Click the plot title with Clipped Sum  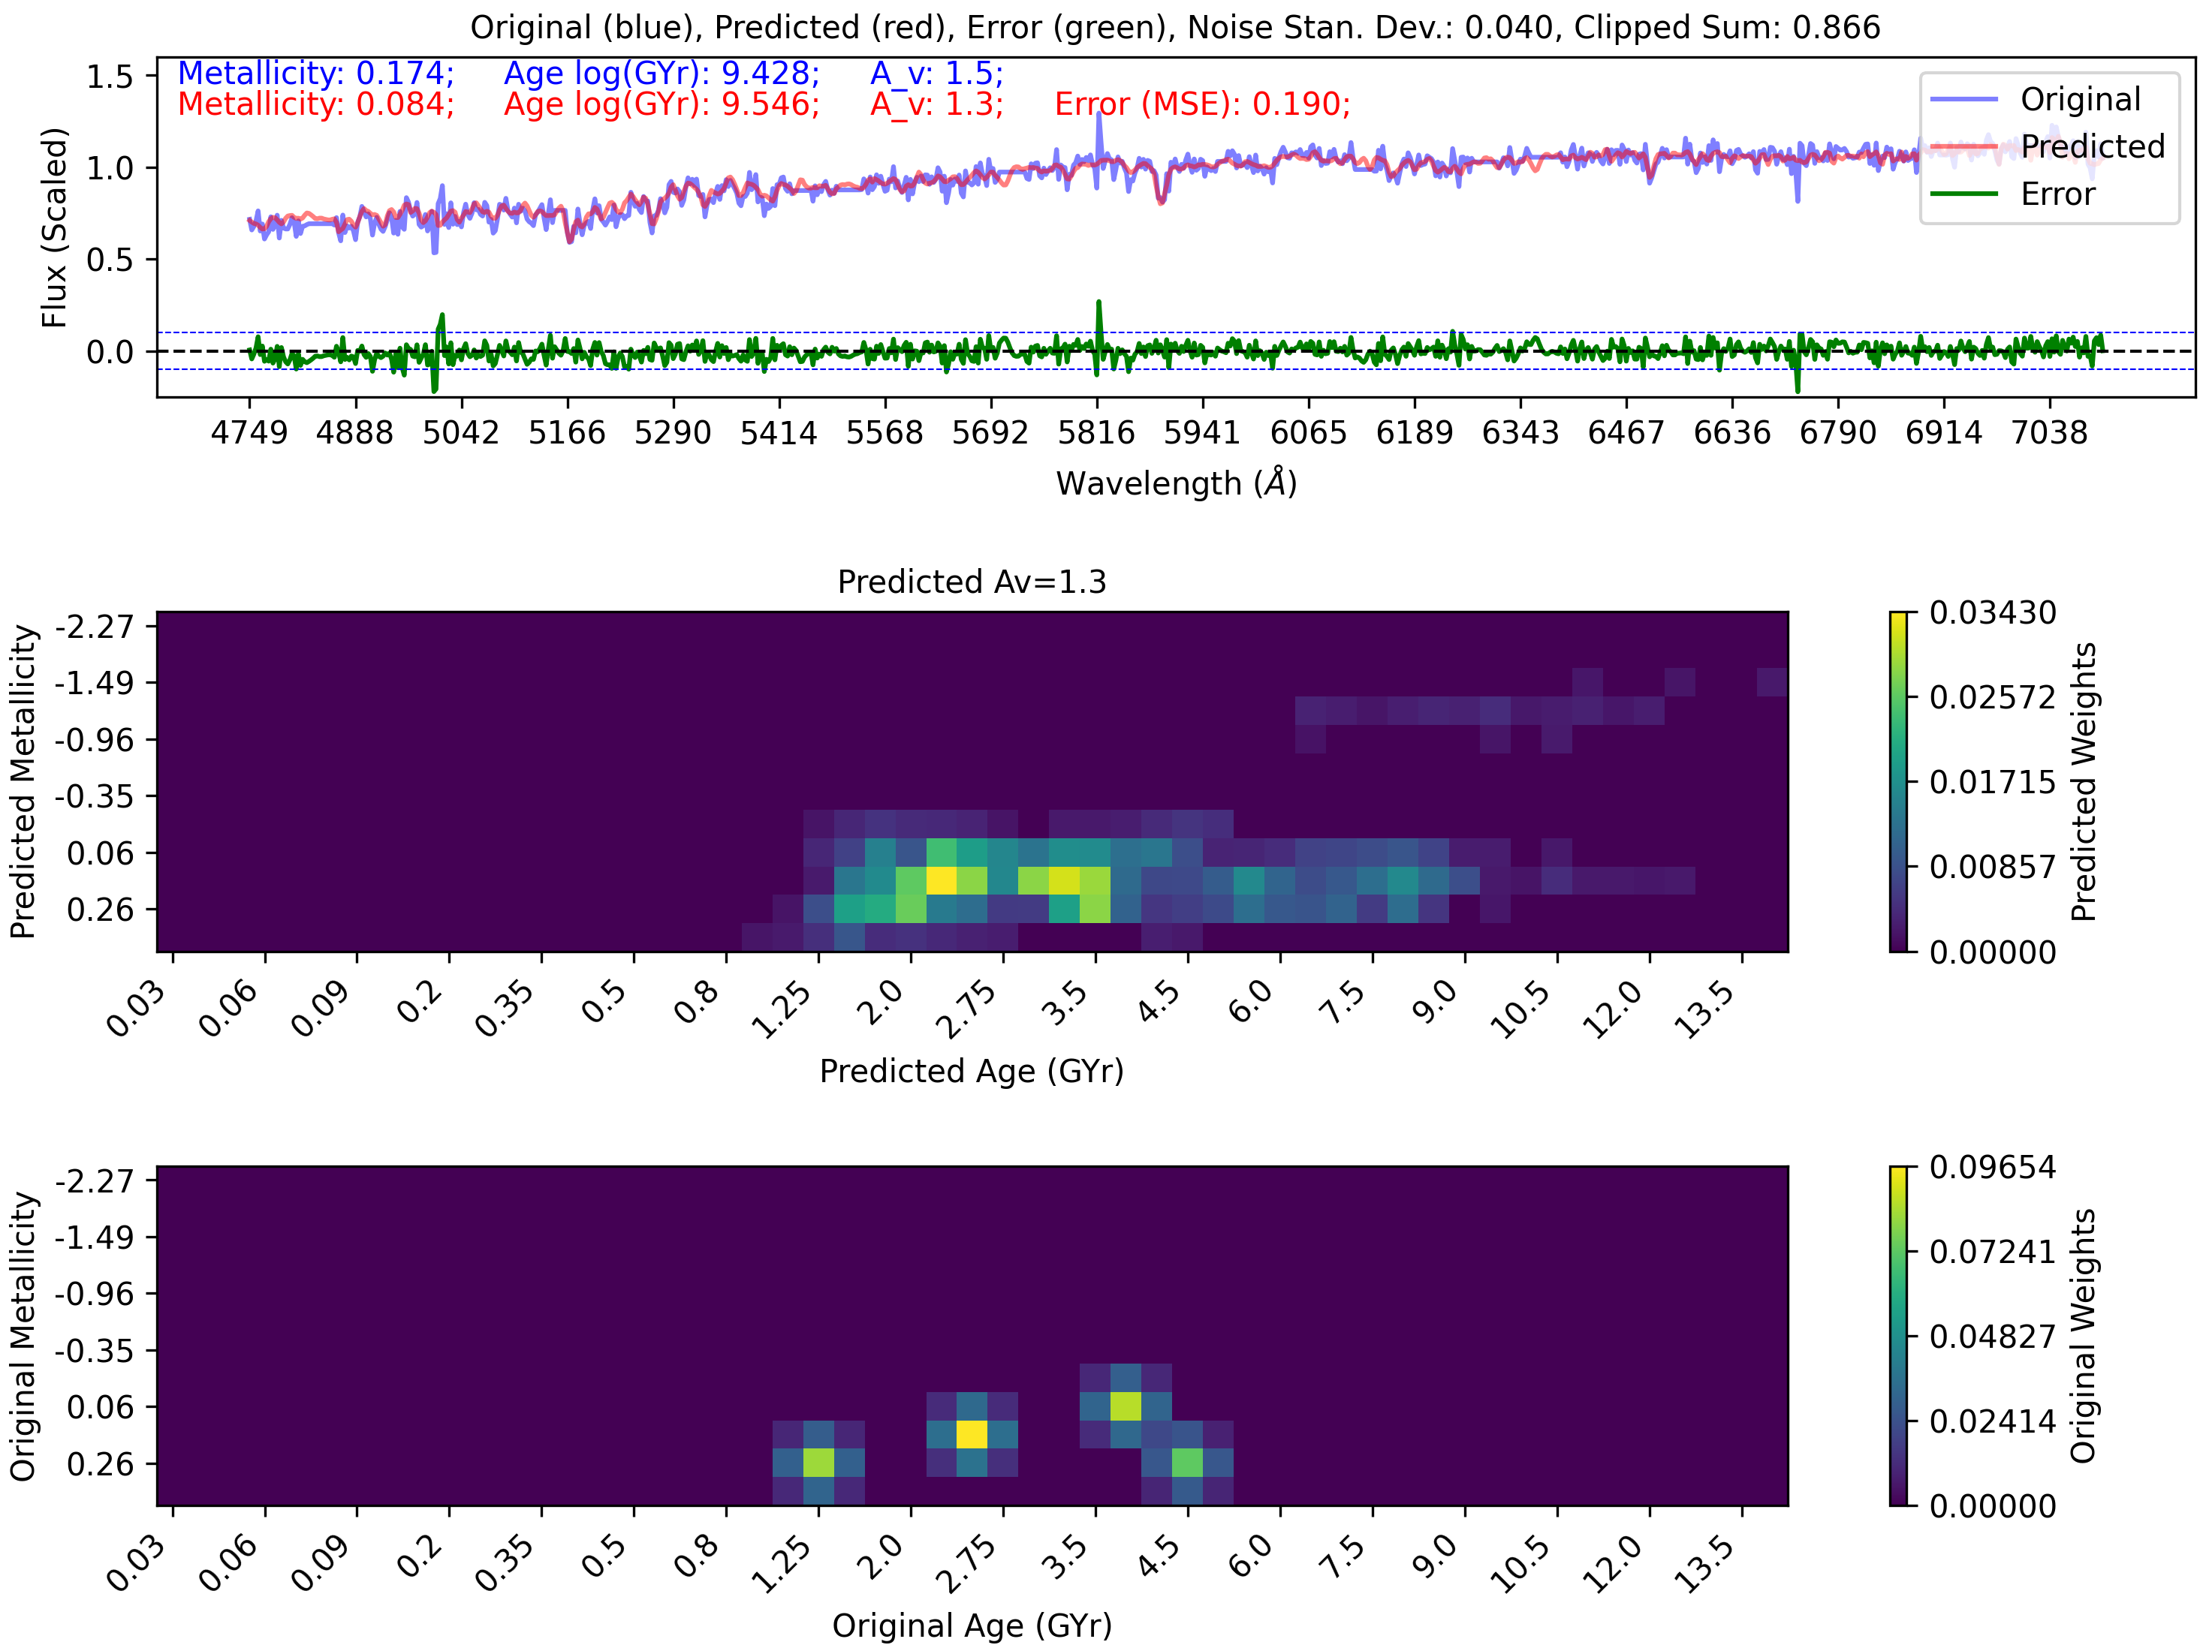[1175, 27]
